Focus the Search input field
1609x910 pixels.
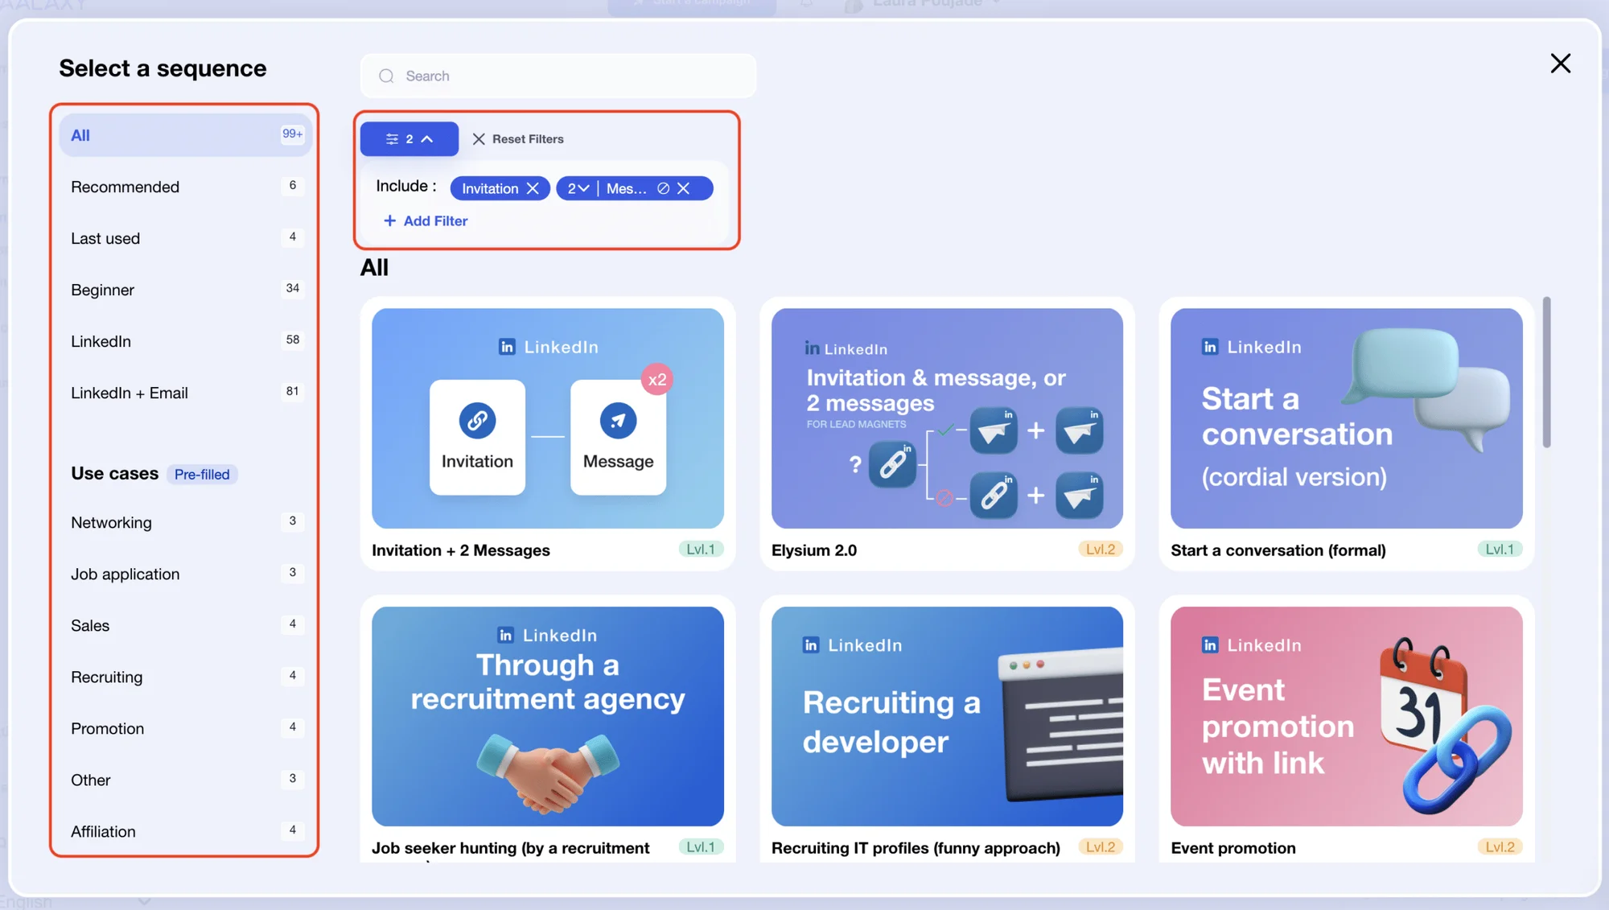pos(558,76)
